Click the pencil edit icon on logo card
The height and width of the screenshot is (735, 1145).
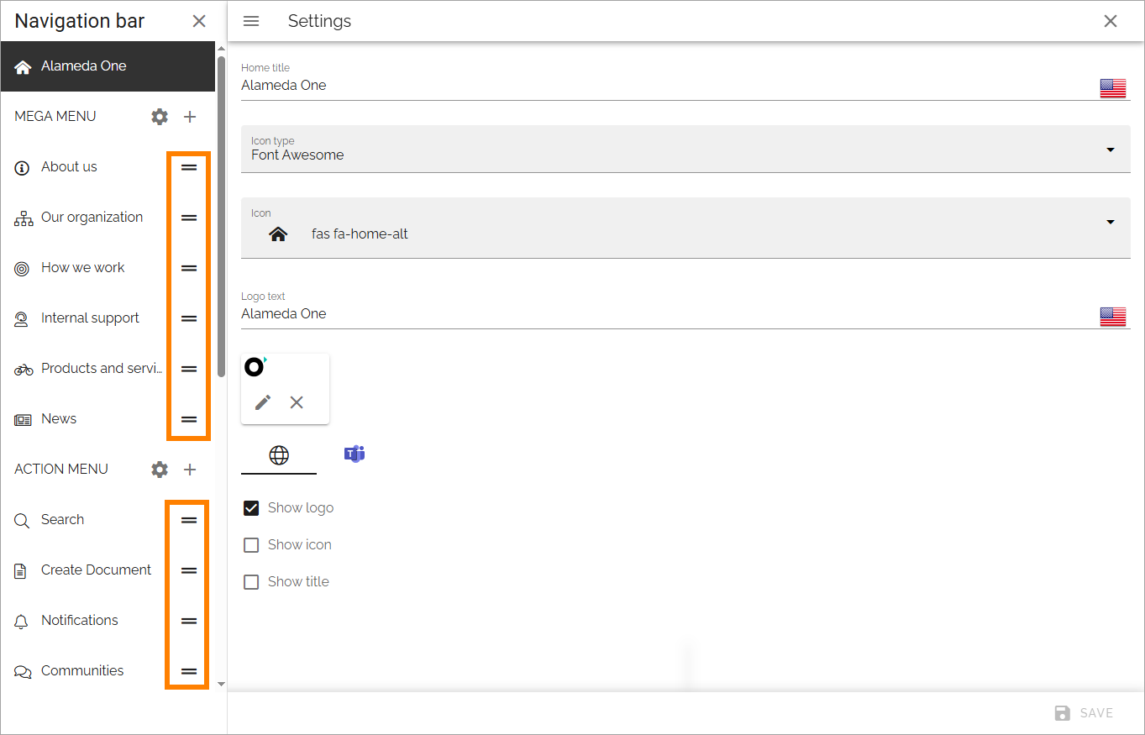click(x=263, y=402)
